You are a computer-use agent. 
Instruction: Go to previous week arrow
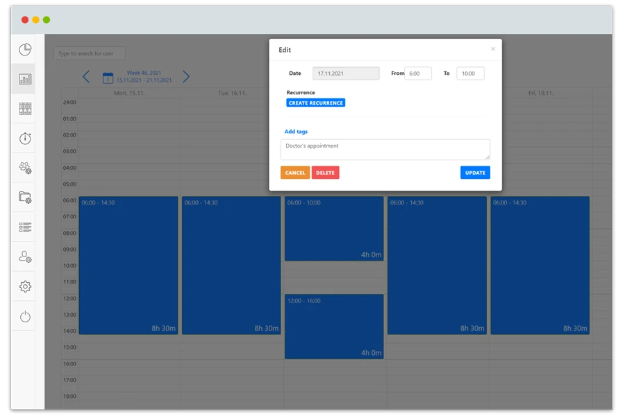coord(86,76)
